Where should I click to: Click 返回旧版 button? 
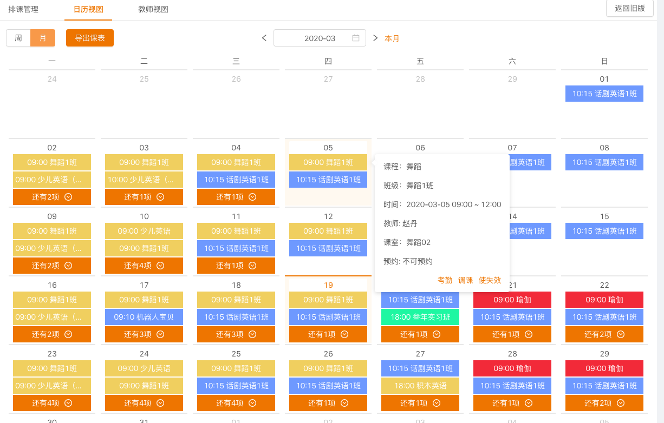(629, 8)
